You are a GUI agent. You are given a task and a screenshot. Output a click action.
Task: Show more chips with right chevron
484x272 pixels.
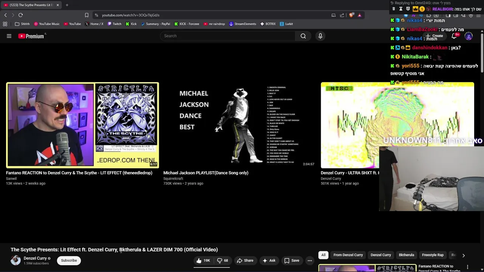464,255
